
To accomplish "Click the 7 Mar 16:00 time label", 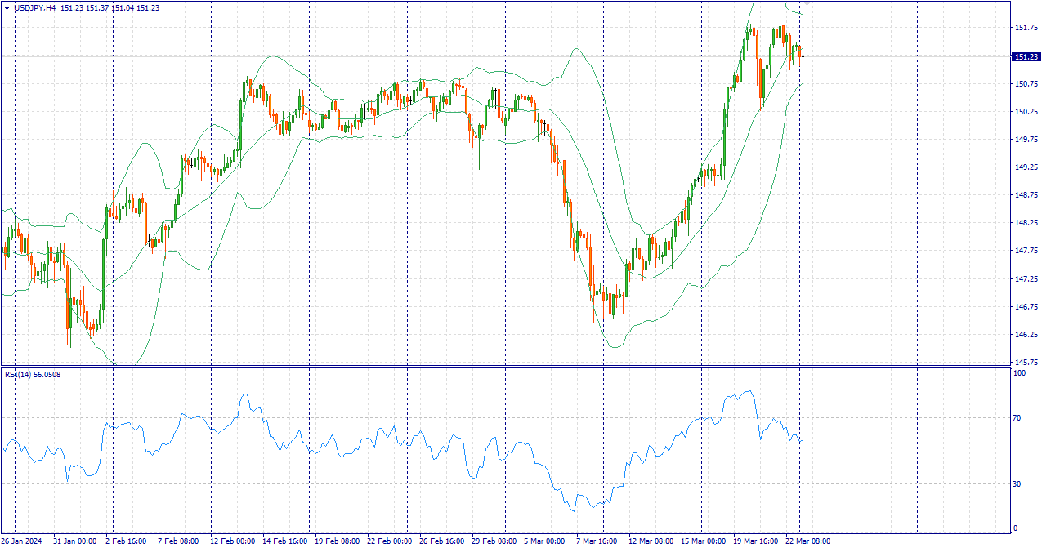I will click(597, 541).
